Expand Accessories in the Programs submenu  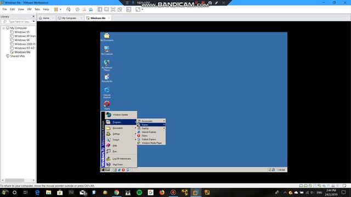(x=151, y=121)
